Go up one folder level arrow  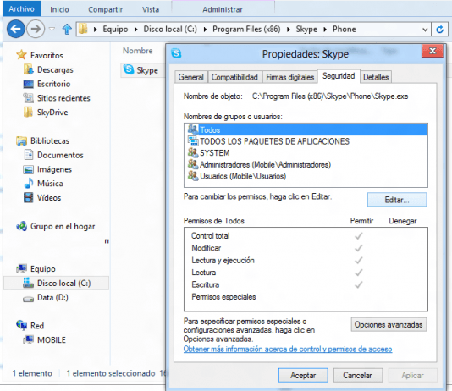67,29
